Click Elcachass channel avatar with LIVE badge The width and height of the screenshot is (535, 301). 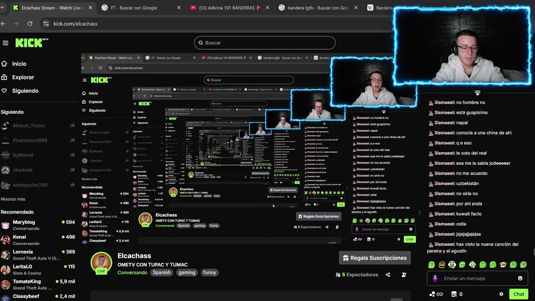101,263
